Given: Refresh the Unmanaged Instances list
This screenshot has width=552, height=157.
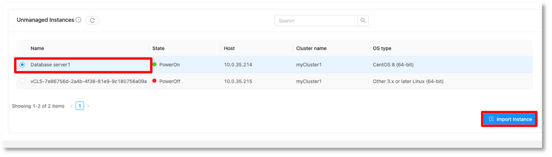Looking at the screenshot, I should [x=92, y=20].
